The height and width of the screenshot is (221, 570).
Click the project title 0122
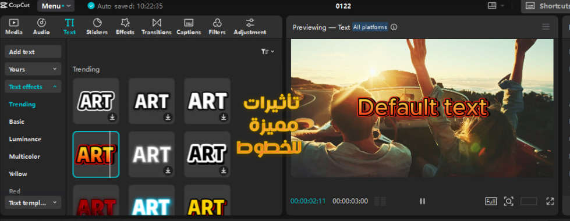(x=344, y=6)
